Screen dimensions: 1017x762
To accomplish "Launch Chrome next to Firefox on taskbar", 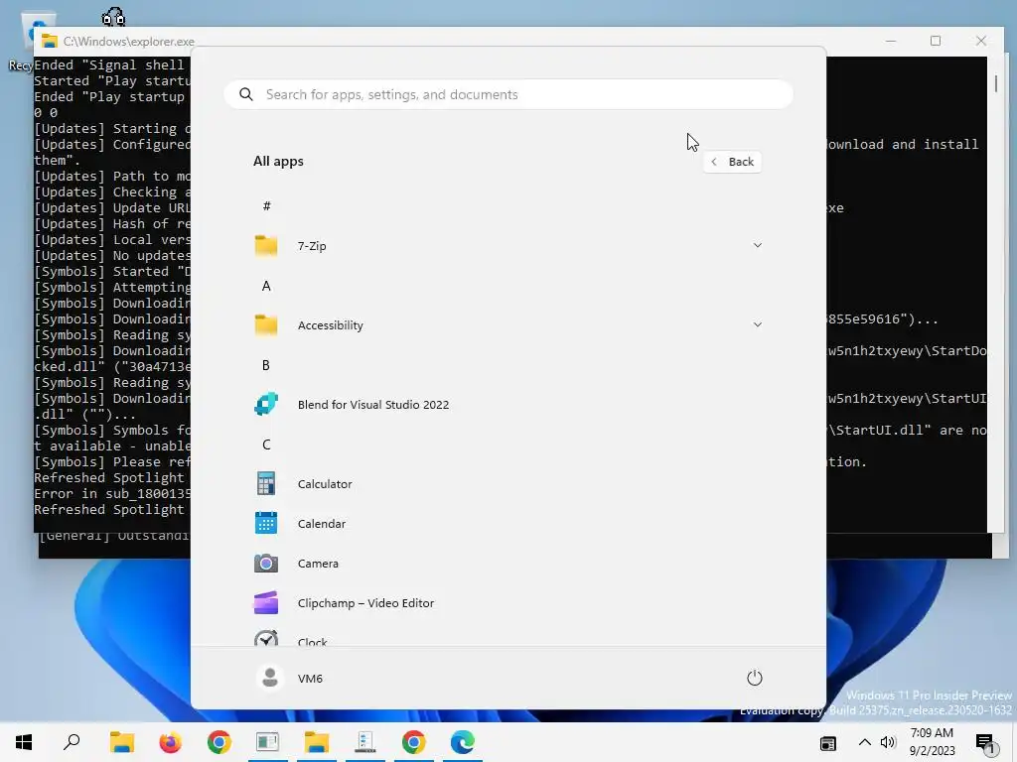I will click(219, 742).
